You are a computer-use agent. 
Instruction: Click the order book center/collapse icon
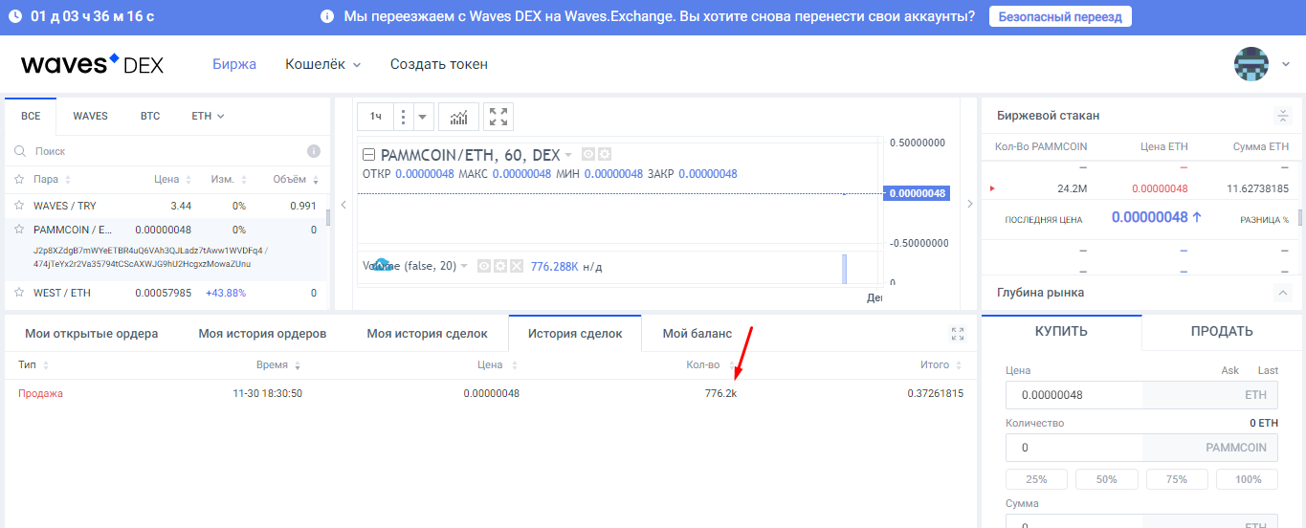click(x=1283, y=116)
